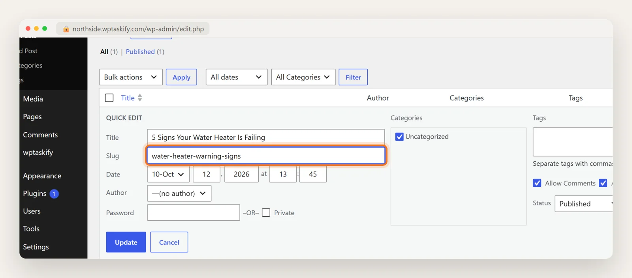
Task: Click the Title field with water heater text
Action: click(x=266, y=137)
